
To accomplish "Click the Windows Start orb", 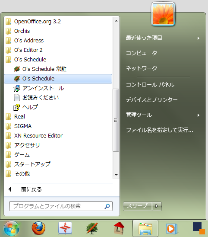I will point(12,228).
